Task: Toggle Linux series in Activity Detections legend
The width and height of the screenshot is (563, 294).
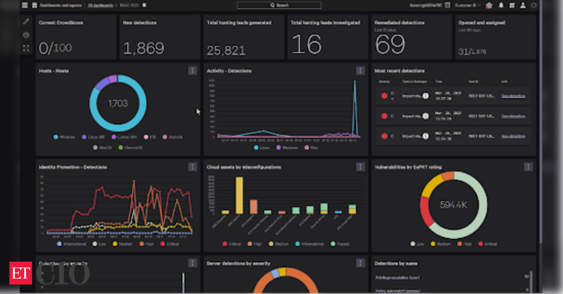Action: coord(263,147)
